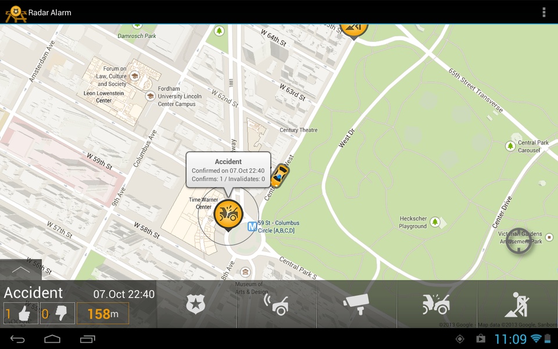This screenshot has width=558, height=349.
Task: Tap the Accident heading in the bottom panel
Action: coord(33,293)
